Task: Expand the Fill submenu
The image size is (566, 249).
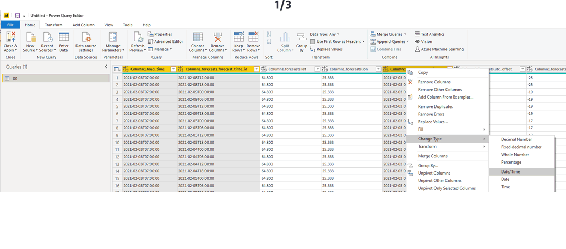Action: coord(448,129)
